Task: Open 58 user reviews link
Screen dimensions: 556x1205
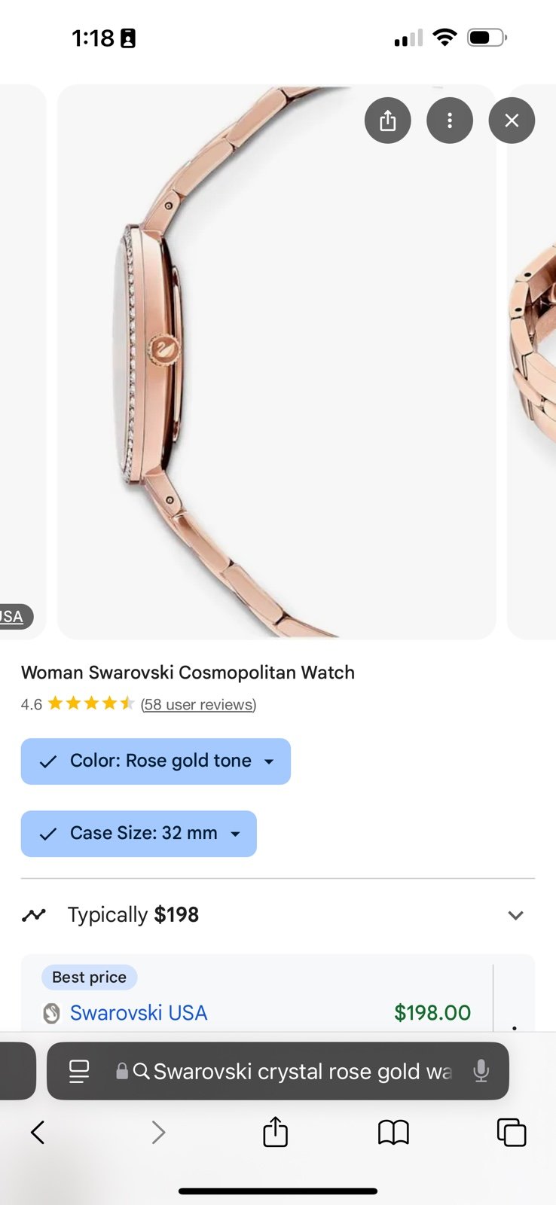Action: tap(198, 704)
